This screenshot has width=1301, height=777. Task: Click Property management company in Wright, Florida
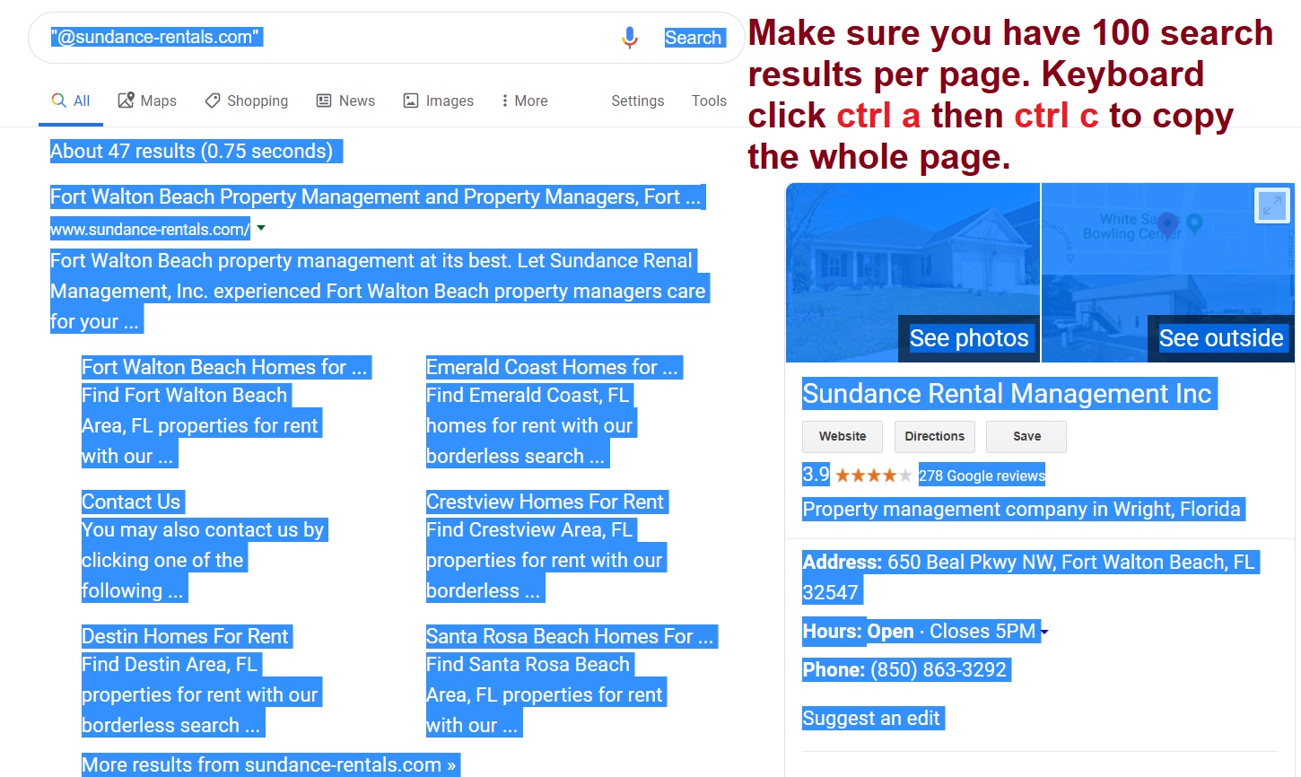tap(1021, 509)
